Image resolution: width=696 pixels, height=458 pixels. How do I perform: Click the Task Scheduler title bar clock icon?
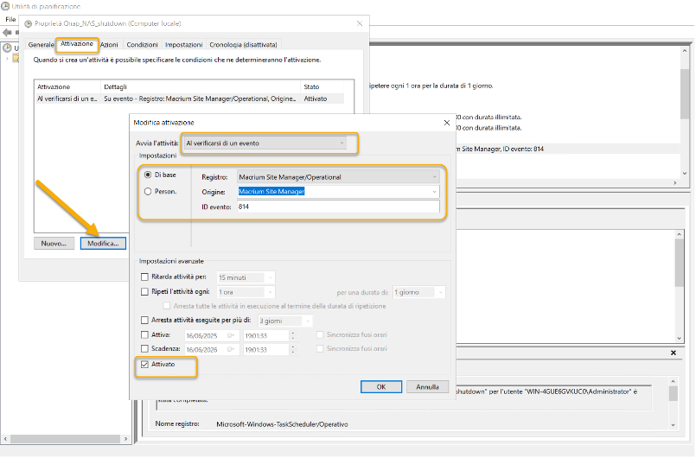pyautogui.click(x=5, y=6)
